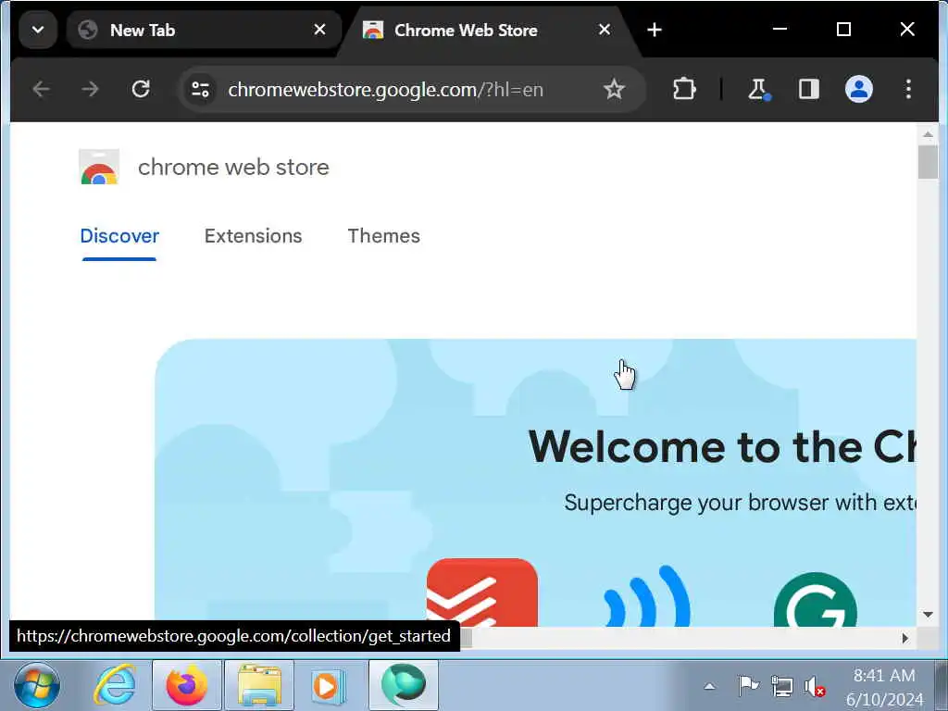
Task: Close the Chrome Web Store tab
Action: 604,30
